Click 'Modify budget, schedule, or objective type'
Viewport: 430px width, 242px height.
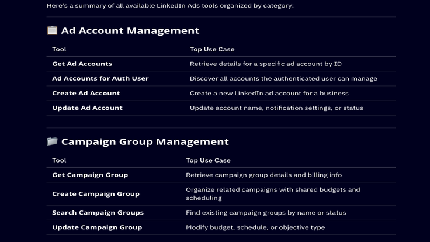(x=255, y=227)
